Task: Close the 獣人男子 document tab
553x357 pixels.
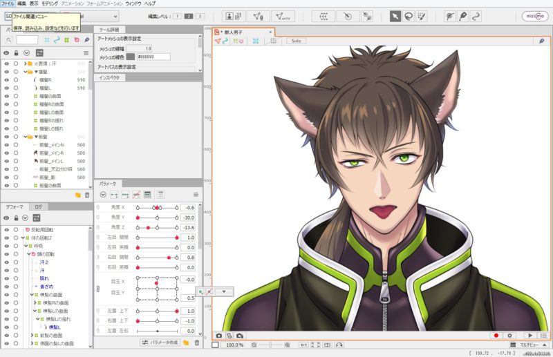Action: point(270,32)
